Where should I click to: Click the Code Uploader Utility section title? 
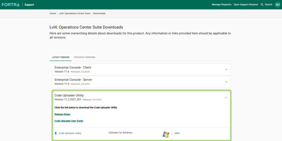(69, 95)
